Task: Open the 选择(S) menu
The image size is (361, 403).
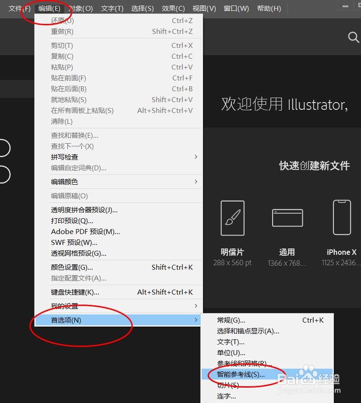Action: click(x=142, y=9)
